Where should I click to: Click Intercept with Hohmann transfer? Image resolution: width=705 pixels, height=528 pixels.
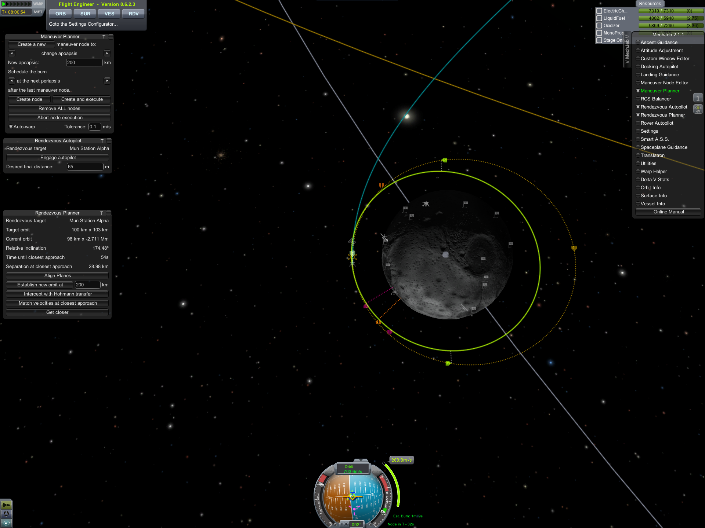58,294
